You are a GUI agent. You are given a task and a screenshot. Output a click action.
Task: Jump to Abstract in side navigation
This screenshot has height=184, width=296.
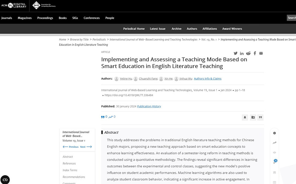pos(68,157)
